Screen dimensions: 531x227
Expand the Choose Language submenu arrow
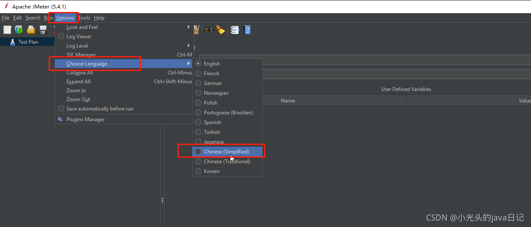click(189, 64)
